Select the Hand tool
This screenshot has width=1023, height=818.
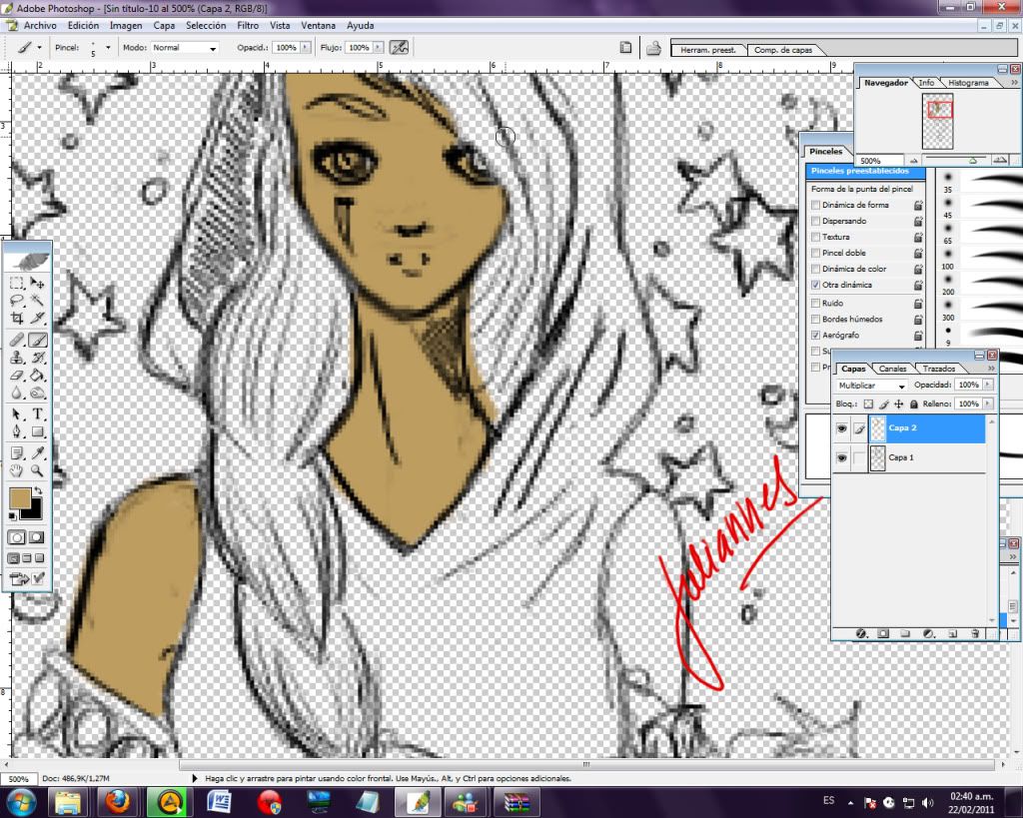tap(17, 470)
